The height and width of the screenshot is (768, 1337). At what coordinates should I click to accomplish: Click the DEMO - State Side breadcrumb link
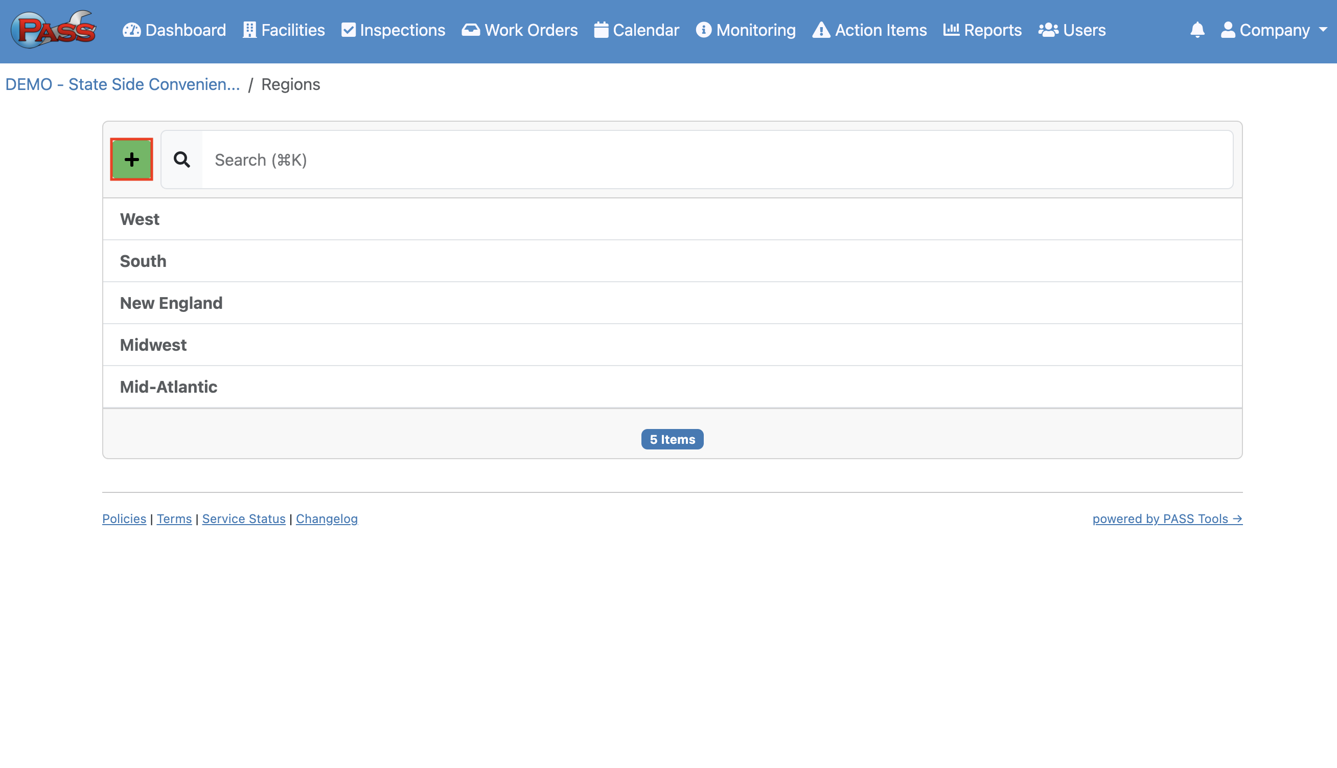point(122,84)
